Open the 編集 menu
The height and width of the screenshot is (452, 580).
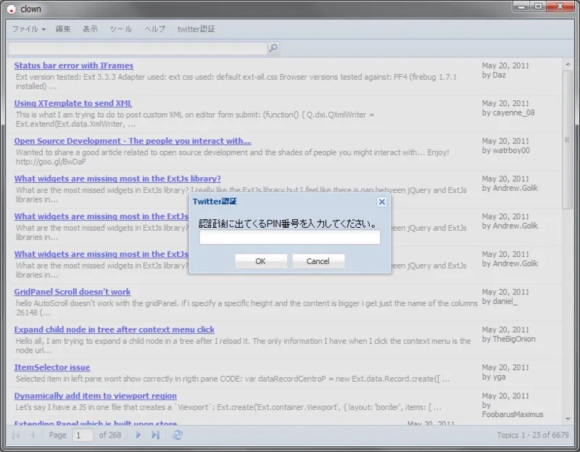coord(63,29)
